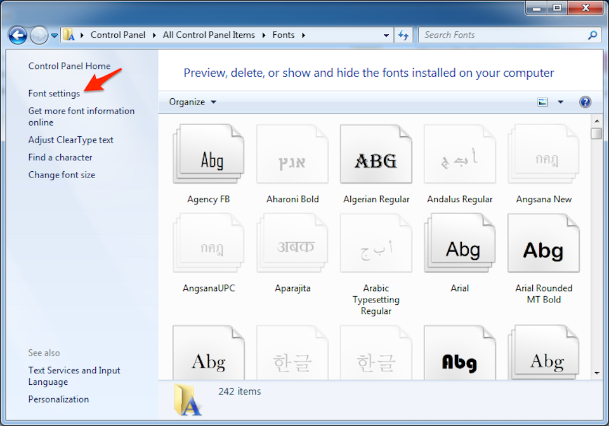609x426 pixels.
Task: Open the address bar history dropdown
Action: click(x=386, y=35)
